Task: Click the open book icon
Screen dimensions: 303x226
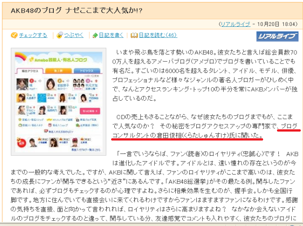Action: 134,35
